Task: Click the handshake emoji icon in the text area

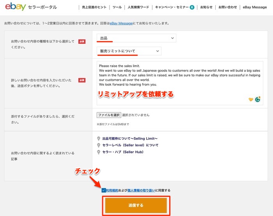Action: coord(251,100)
